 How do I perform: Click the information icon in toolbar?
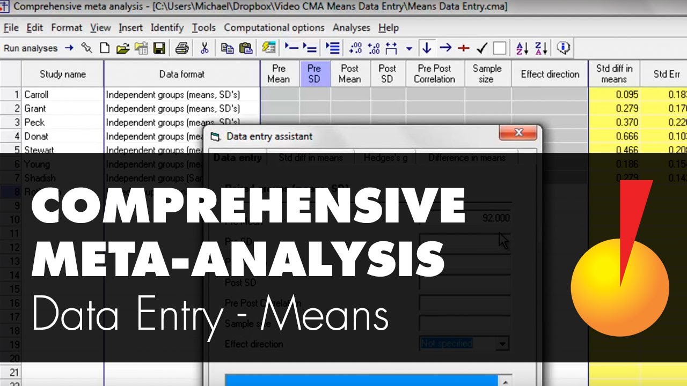(x=563, y=48)
